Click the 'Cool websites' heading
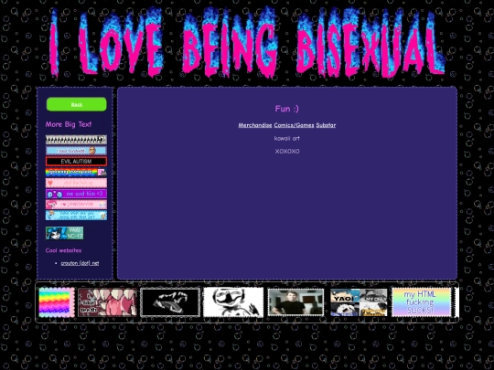Viewport: 494px width, 370px height. [x=63, y=250]
